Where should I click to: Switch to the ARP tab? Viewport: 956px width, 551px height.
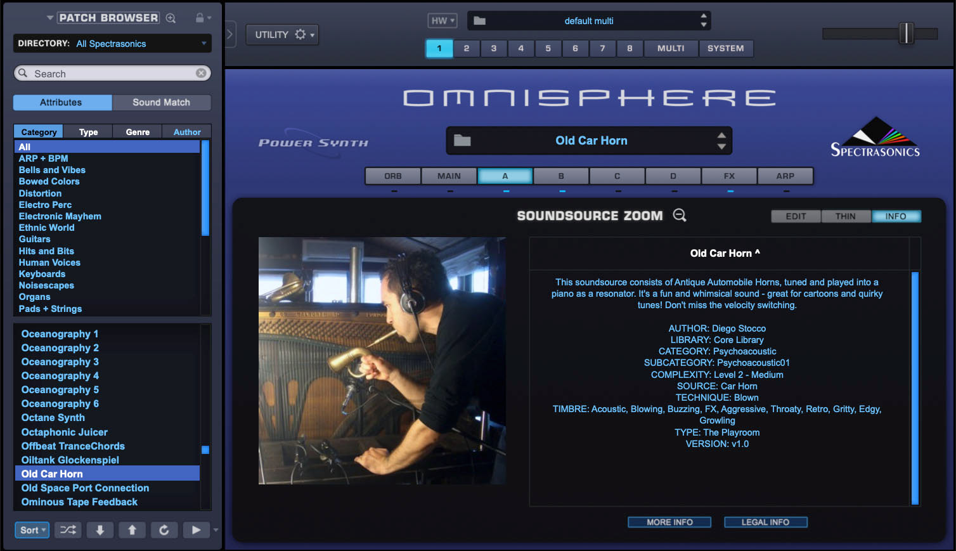point(785,176)
